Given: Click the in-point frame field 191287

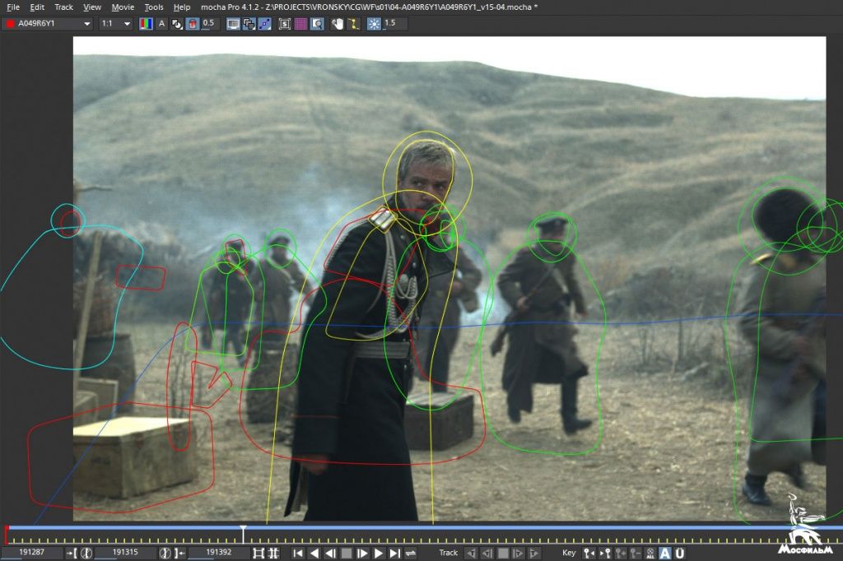Looking at the screenshot, I should [x=32, y=553].
